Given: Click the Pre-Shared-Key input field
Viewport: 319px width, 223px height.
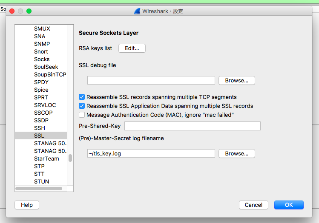Looking at the screenshot, I should (193, 126).
